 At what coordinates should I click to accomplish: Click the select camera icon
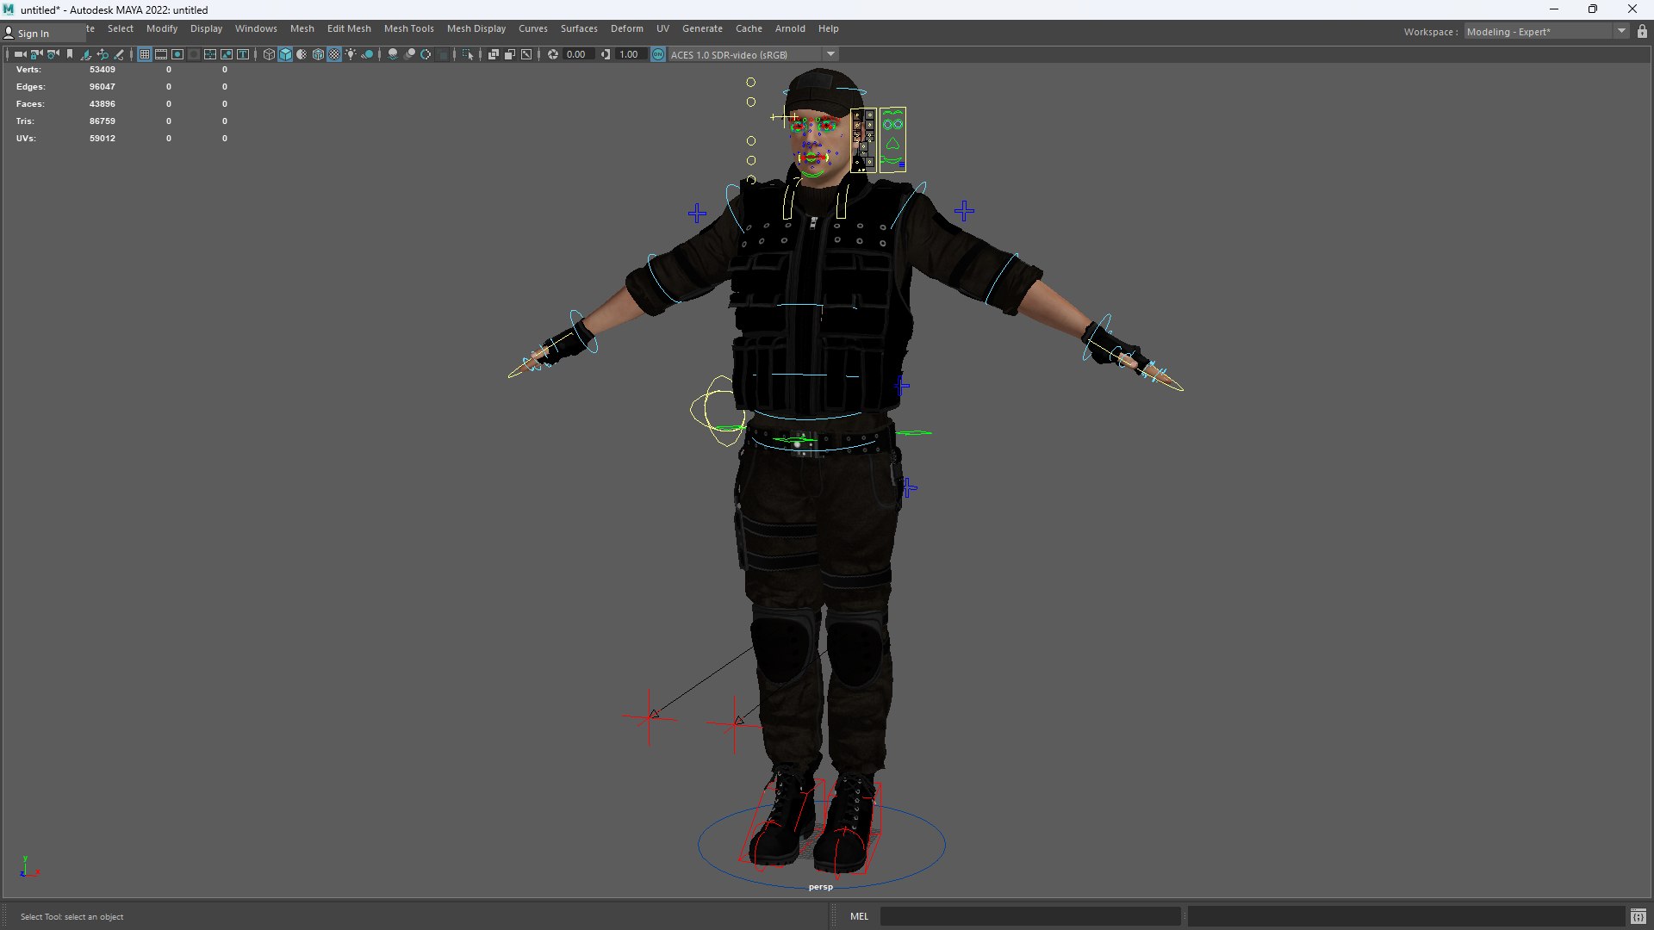tap(20, 54)
